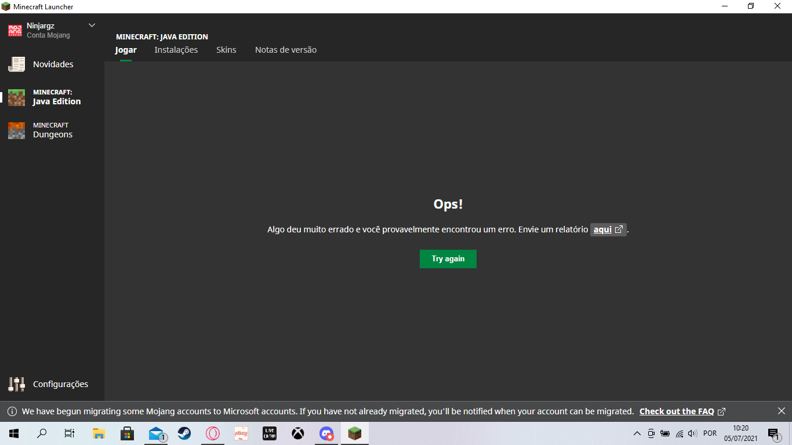Viewport: 792px width, 445px height.
Task: Open the pink-logo app on the taskbar
Action: click(x=241, y=433)
